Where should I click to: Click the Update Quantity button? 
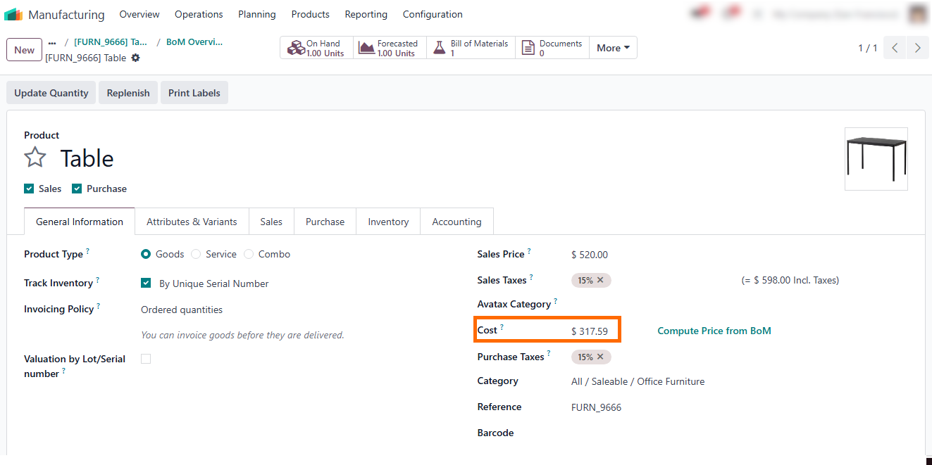51,93
